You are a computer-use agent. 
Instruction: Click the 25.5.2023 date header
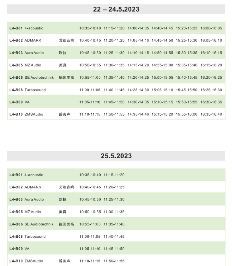pos(116,156)
